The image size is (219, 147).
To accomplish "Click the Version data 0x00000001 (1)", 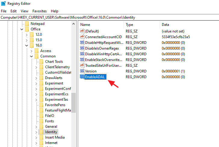I will coord(173,71).
